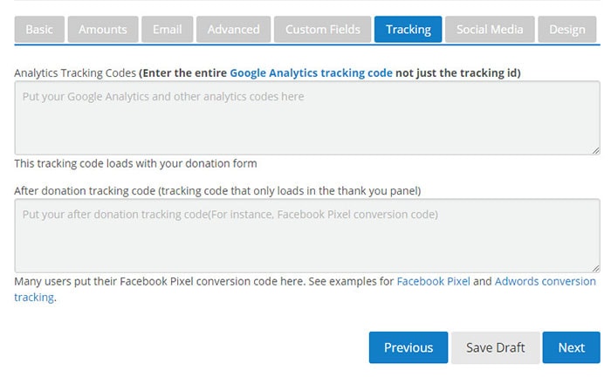
Task: Save the form with Save Draft
Action: point(495,347)
